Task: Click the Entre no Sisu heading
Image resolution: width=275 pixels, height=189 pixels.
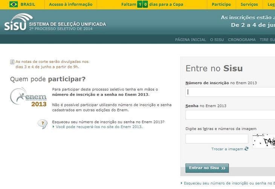Action: 214,68
